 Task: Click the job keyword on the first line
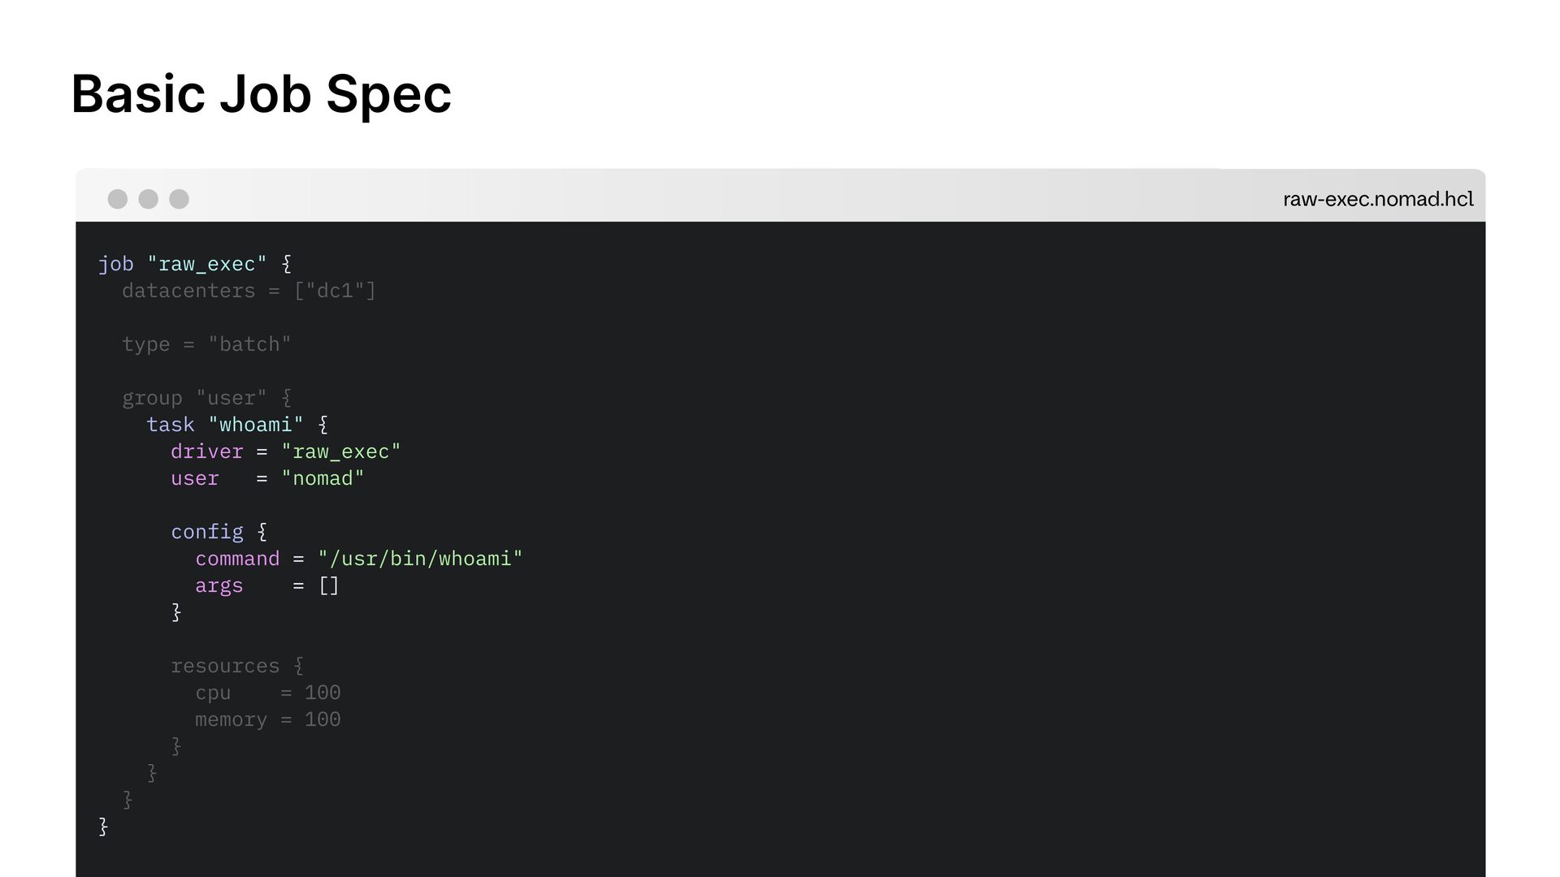115,264
